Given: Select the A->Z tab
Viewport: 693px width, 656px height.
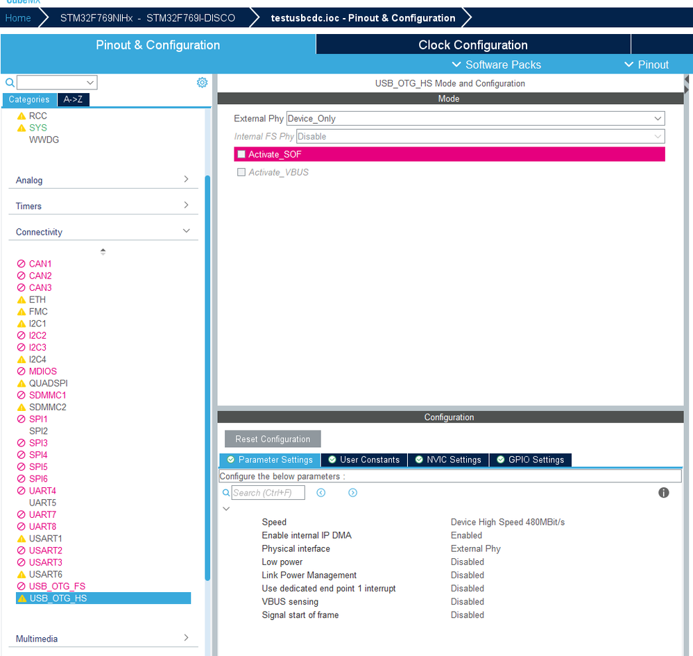Looking at the screenshot, I should pos(73,99).
